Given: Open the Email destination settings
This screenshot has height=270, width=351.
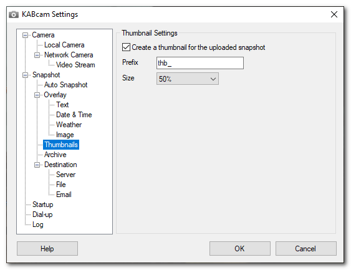Looking at the screenshot, I should click(64, 195).
